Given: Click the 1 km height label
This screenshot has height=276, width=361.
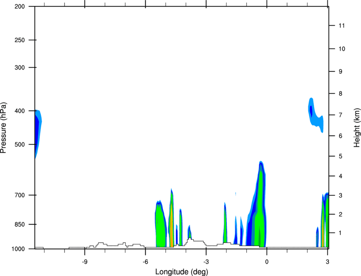Looking at the screenshot, I should click(341, 233).
